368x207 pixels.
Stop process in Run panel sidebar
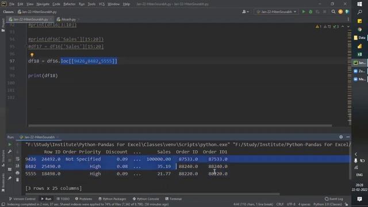click(10, 160)
